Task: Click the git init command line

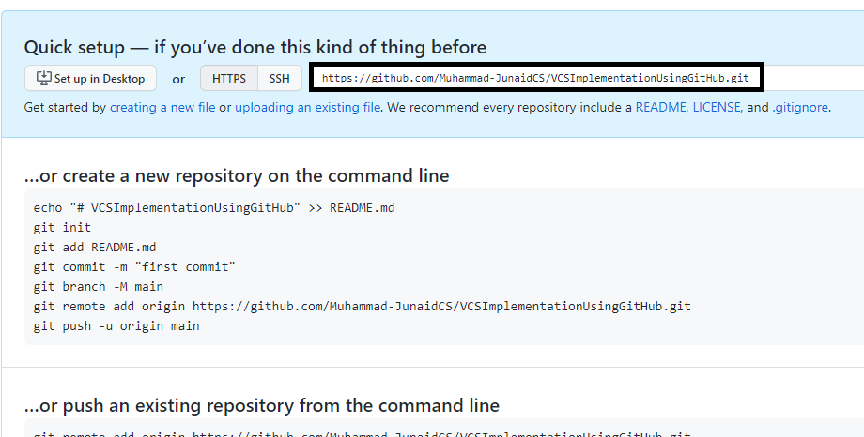Action: (62, 227)
